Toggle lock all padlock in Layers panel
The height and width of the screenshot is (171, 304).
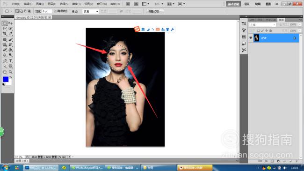[270, 31]
